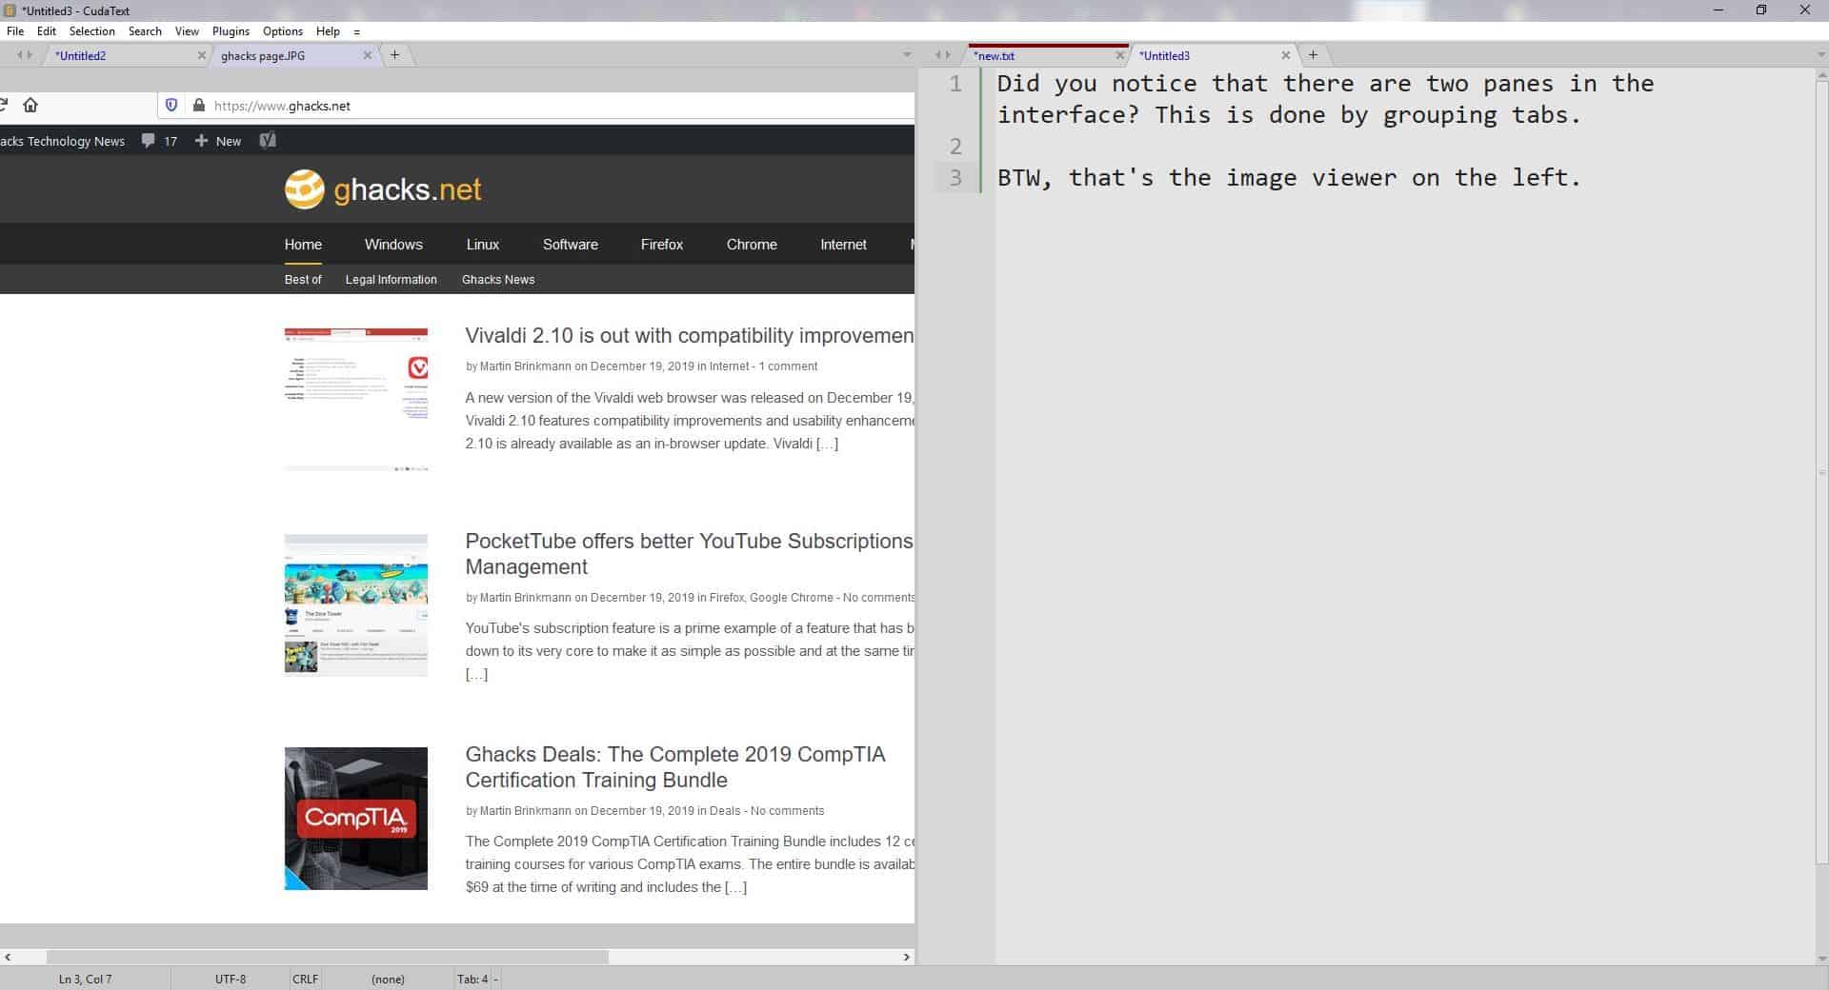1829x990 pixels.
Task: Click the shield icon near address bar
Action: [171, 105]
